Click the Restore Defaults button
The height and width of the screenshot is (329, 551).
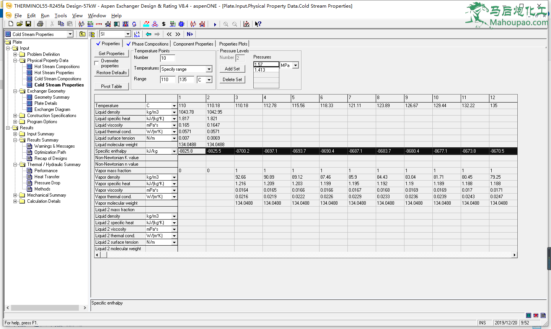[x=111, y=73]
